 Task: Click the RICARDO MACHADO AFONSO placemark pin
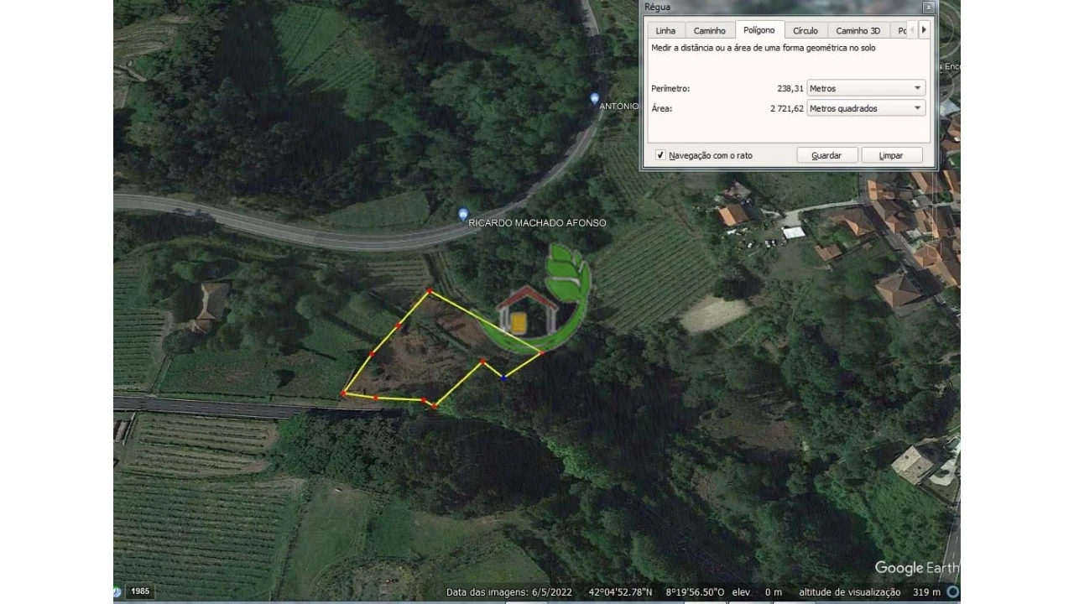(463, 215)
